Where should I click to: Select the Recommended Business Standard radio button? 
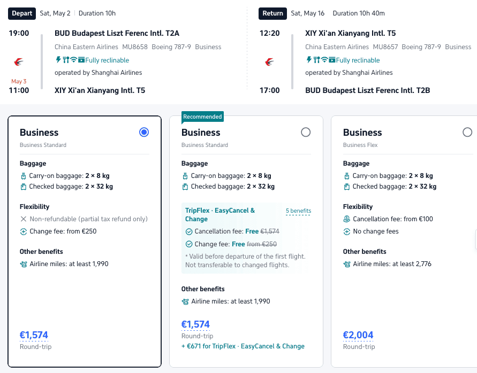pos(306,132)
